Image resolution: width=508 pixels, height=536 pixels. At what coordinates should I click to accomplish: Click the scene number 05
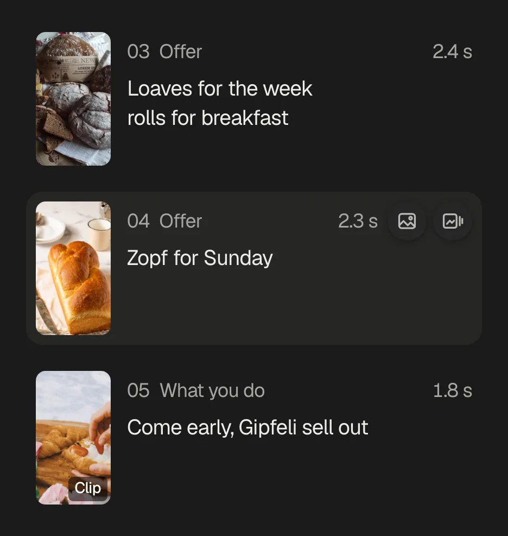pyautogui.click(x=138, y=390)
